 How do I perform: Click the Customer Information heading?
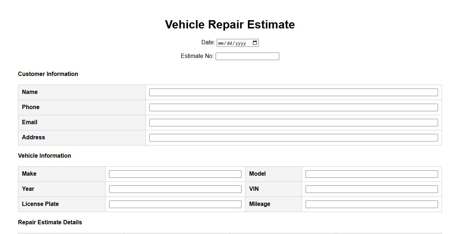pyautogui.click(x=48, y=74)
